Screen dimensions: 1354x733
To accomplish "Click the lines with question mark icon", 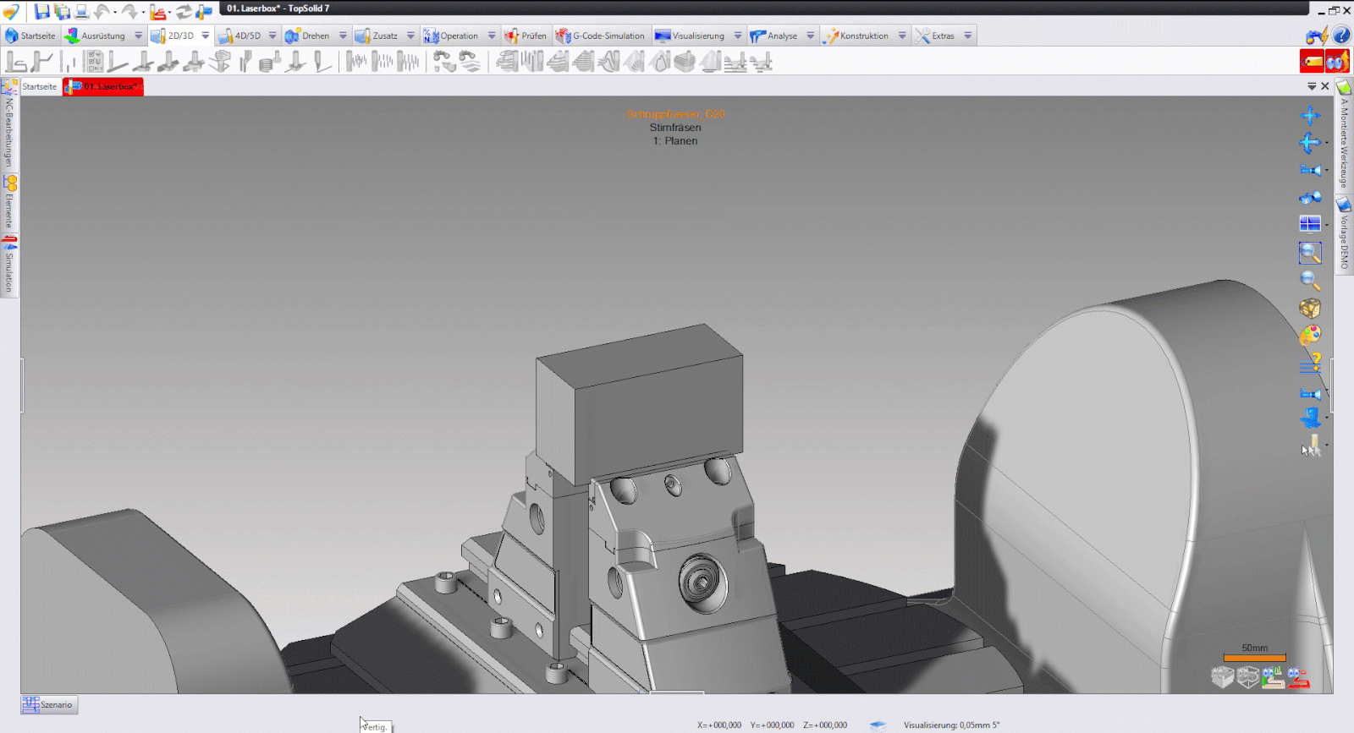I will pos(1310,364).
